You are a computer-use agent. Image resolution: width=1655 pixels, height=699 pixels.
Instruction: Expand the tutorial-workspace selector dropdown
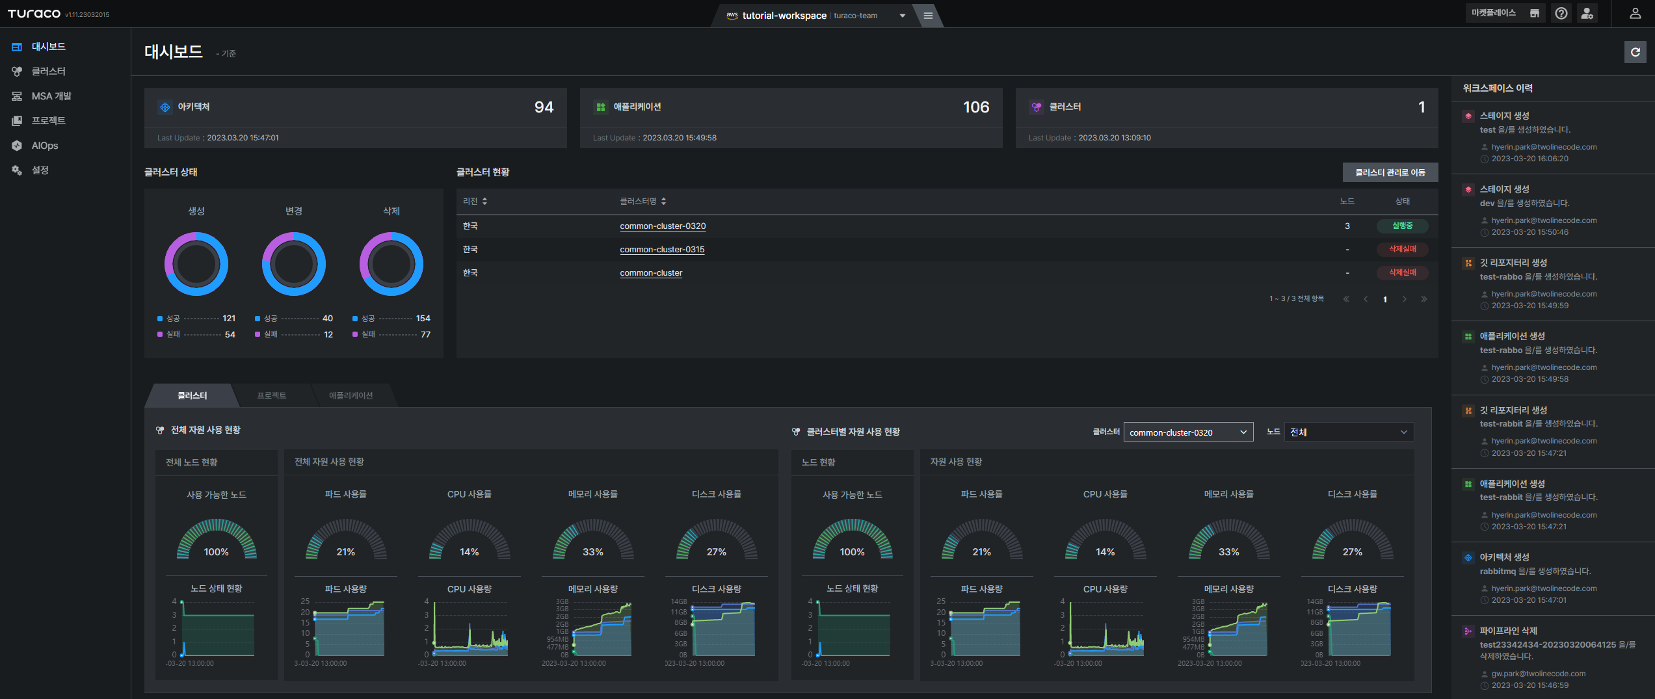902,16
